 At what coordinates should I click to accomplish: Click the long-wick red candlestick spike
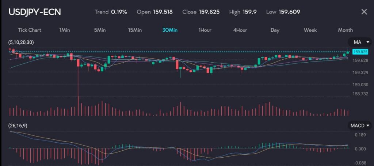78,84
